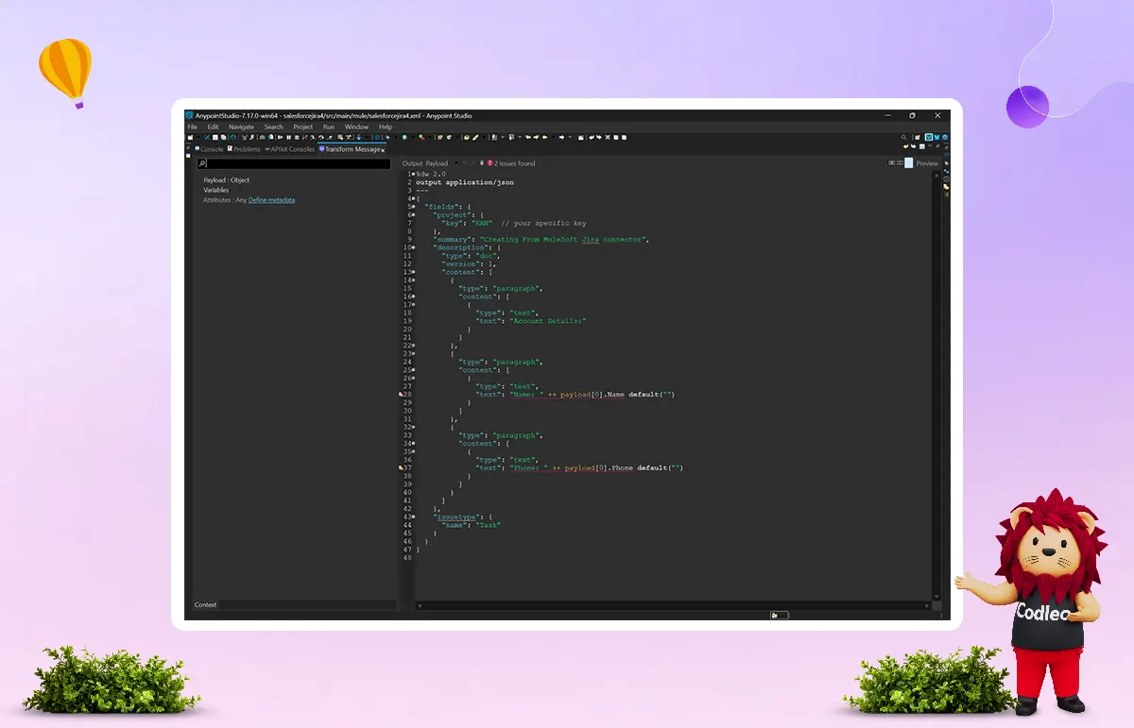Click the "doc" type value on line 11
This screenshot has width=1134, height=728.
488,256
